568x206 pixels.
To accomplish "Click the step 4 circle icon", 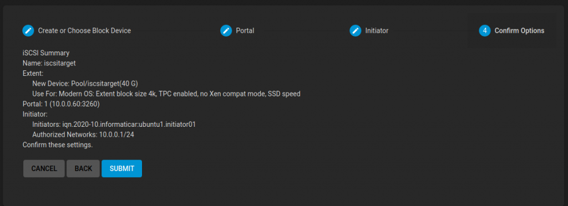I will point(485,30).
